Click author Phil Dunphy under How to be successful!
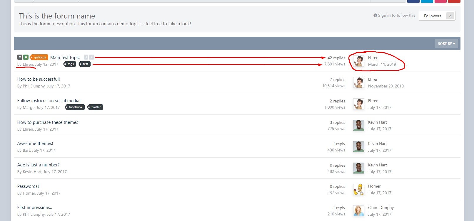The width and height of the screenshot is (474, 221). coord(34,86)
